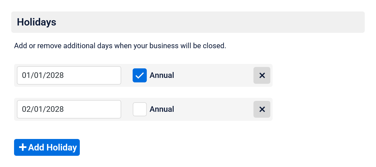The image size is (376, 167).
Task: Click the plus icon on Add Holiday button
Action: (22, 147)
